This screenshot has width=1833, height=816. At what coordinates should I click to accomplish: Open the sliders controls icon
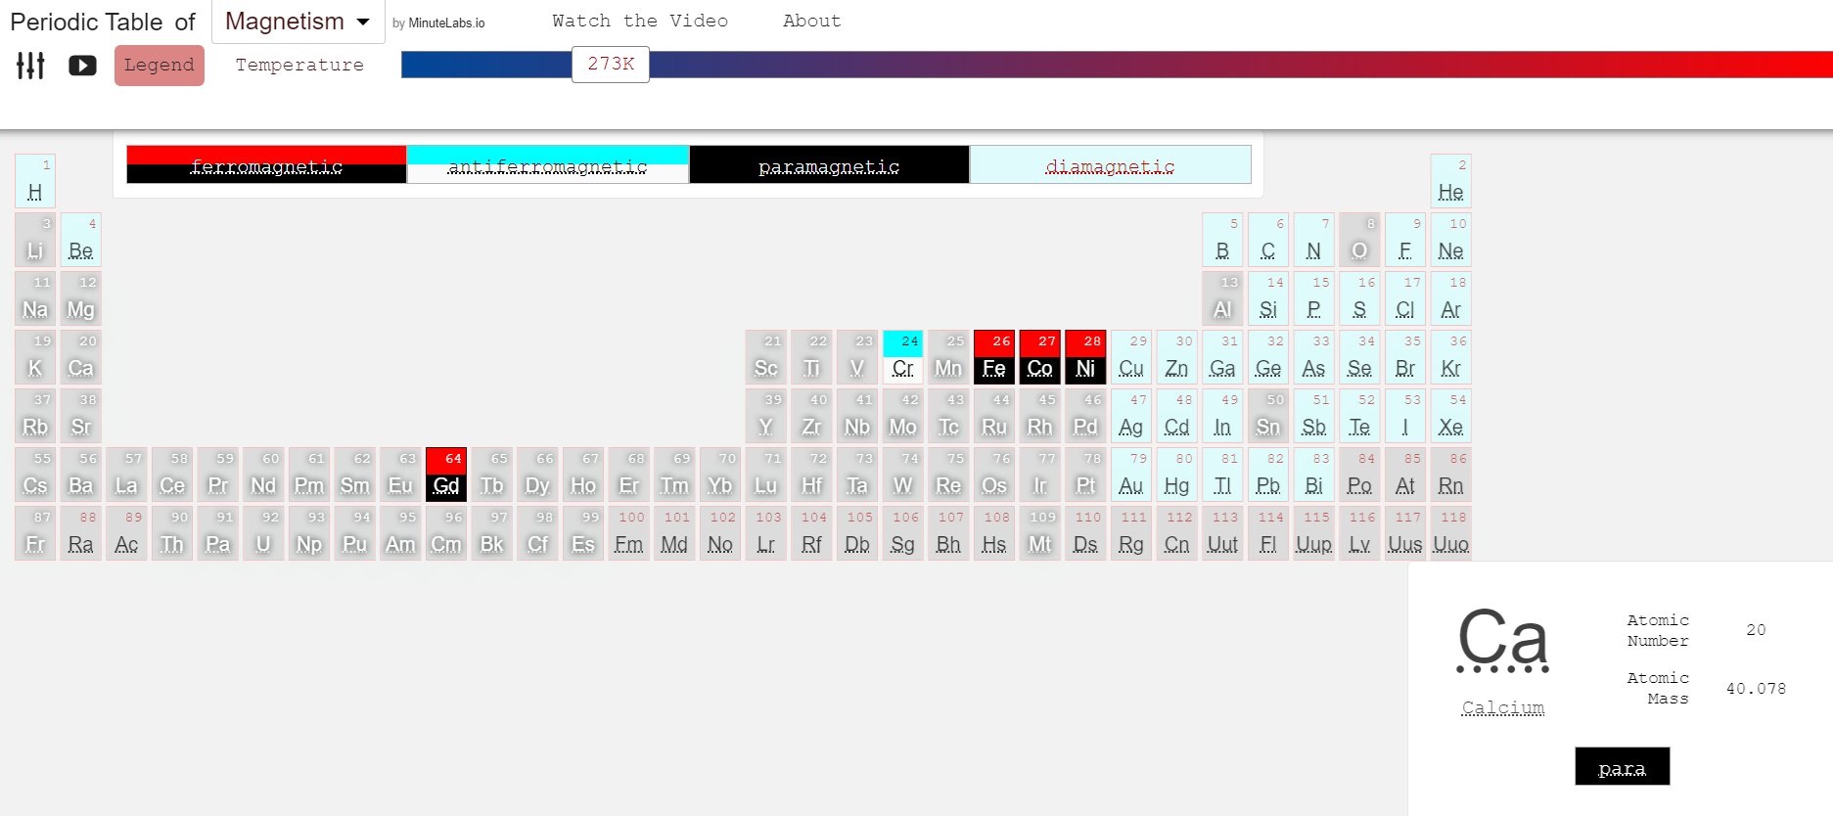click(30, 66)
